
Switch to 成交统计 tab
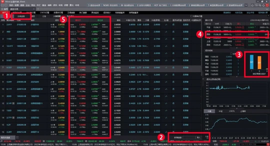click(x=107, y=12)
